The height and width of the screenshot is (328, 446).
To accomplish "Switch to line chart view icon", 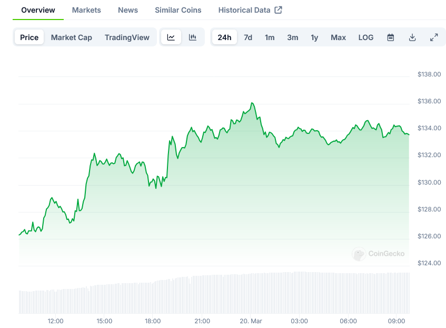I will click(x=171, y=37).
